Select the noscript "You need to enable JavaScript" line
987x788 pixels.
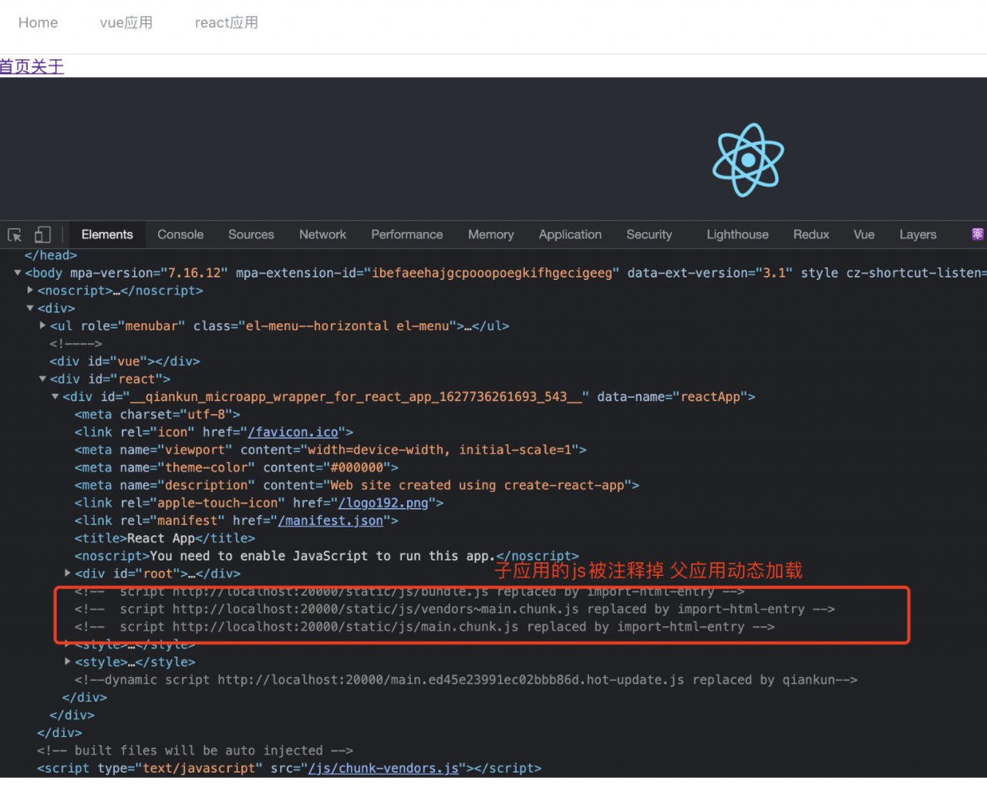(x=327, y=557)
